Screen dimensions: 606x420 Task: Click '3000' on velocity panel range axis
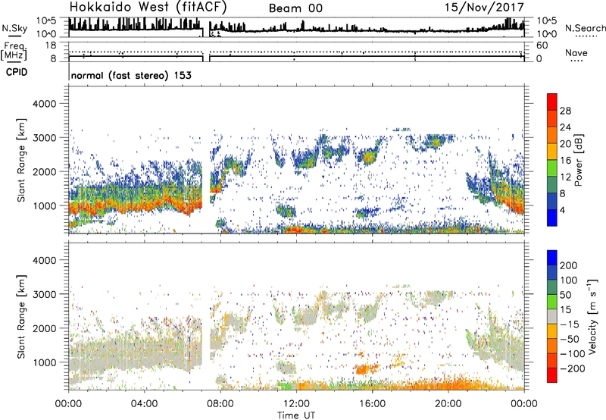click(x=44, y=294)
